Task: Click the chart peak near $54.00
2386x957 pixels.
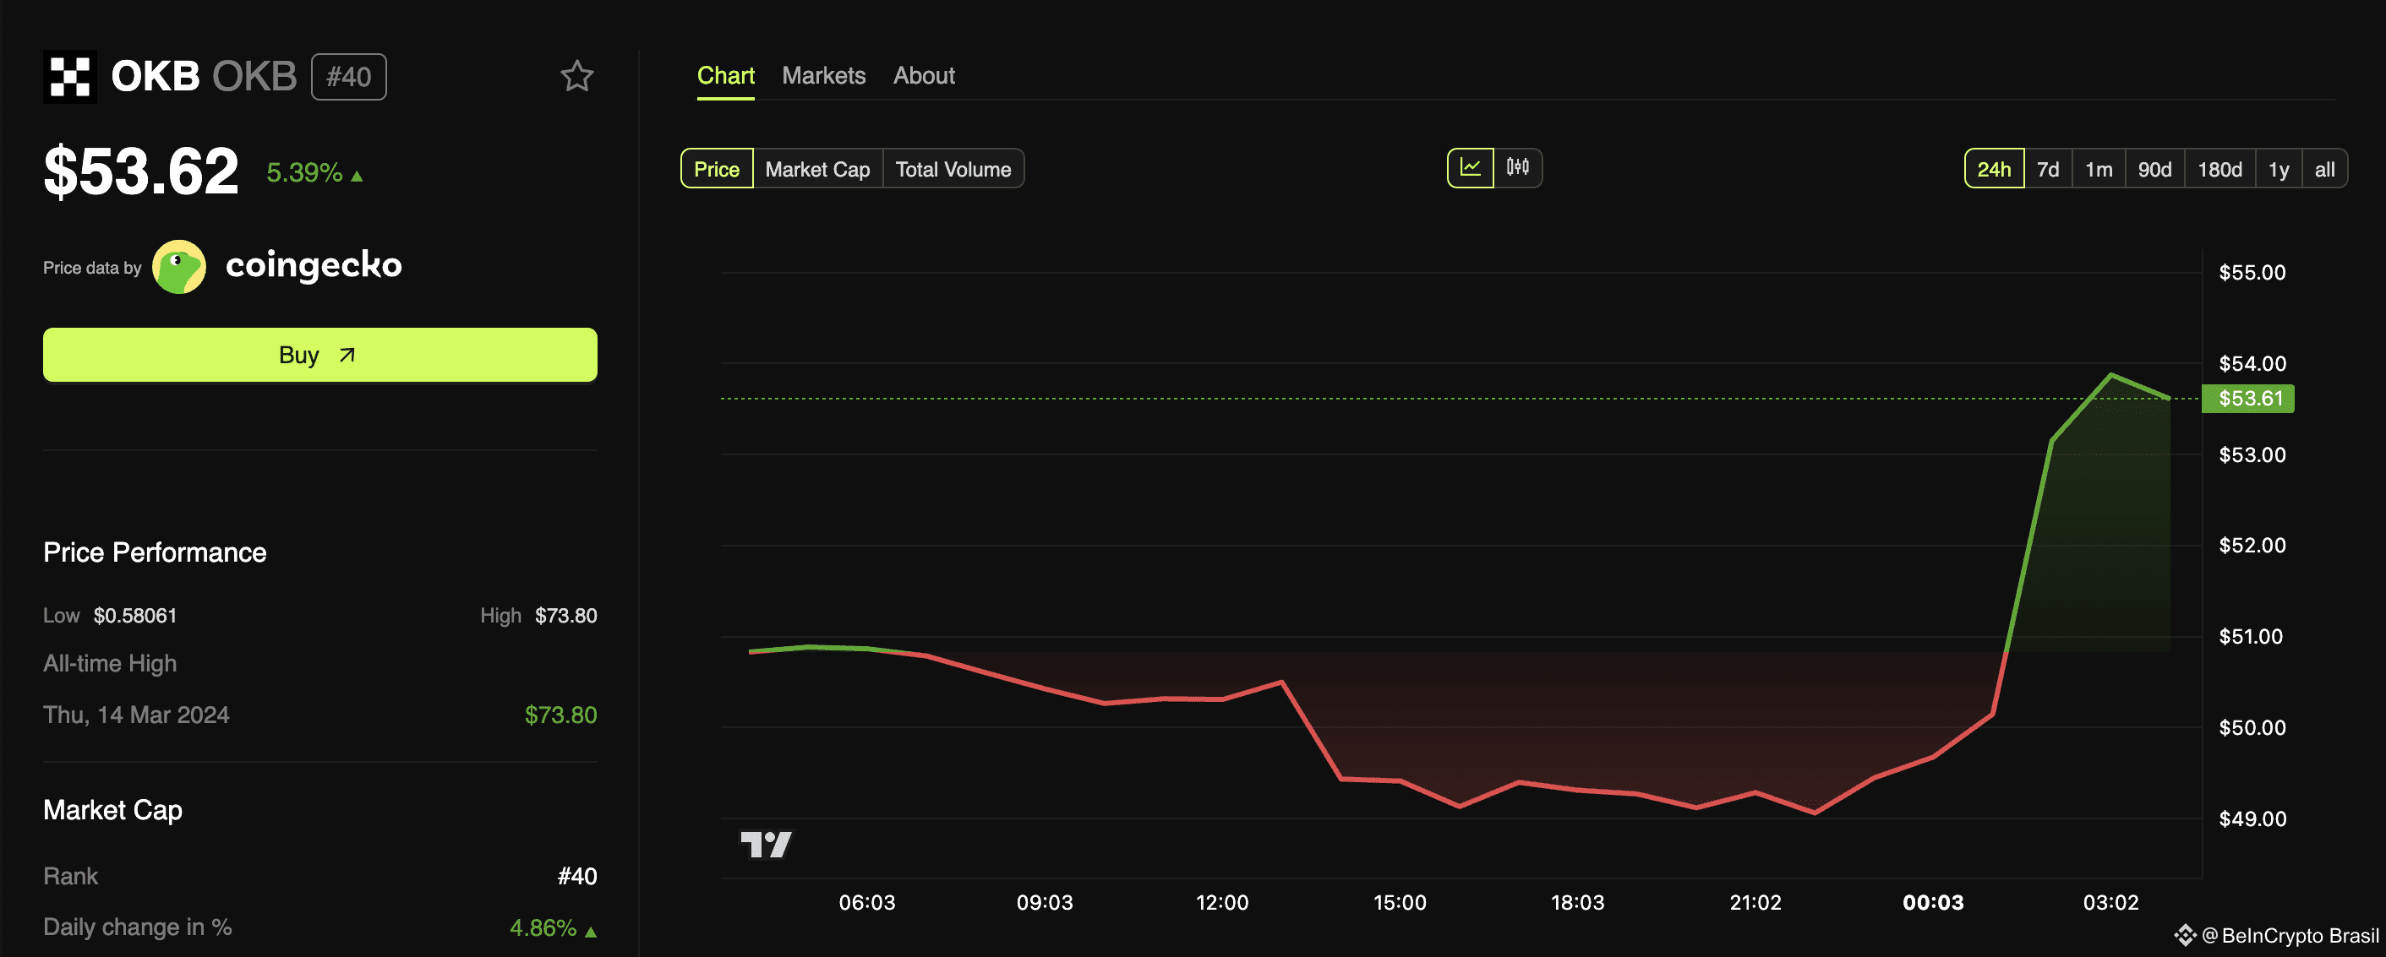Action: [2111, 375]
